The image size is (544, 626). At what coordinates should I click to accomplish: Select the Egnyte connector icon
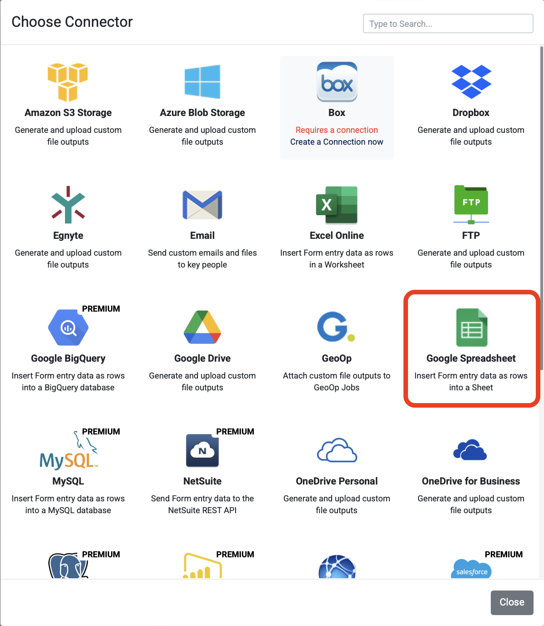[68, 205]
